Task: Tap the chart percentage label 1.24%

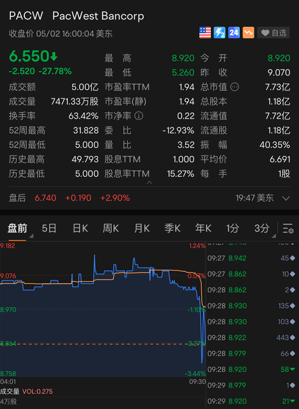Action: click(197, 246)
